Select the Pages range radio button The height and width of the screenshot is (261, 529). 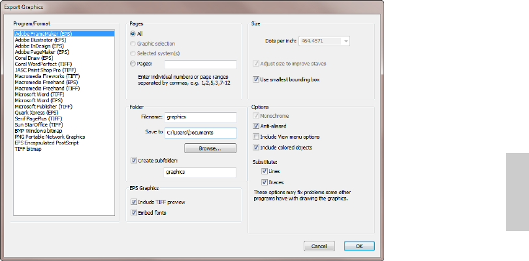(133, 63)
